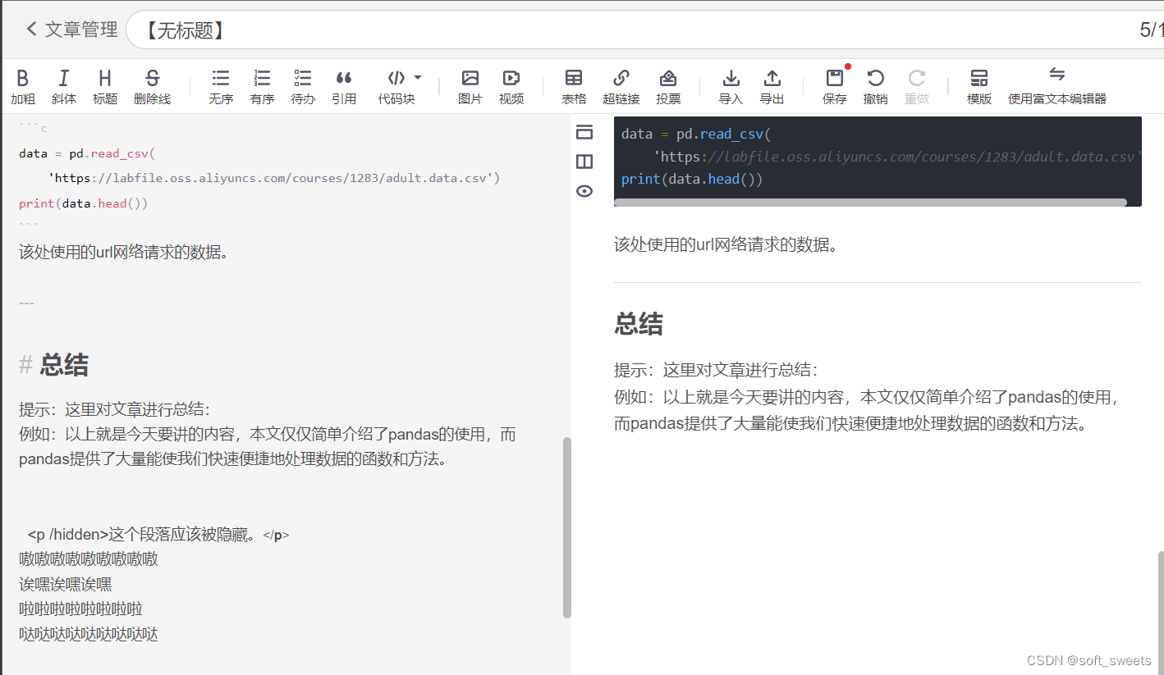Insert an image with 图片
The image size is (1164, 675).
pyautogui.click(x=470, y=87)
